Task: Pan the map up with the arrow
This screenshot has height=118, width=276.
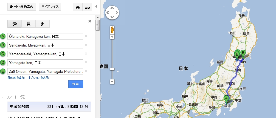Action: point(112,8)
